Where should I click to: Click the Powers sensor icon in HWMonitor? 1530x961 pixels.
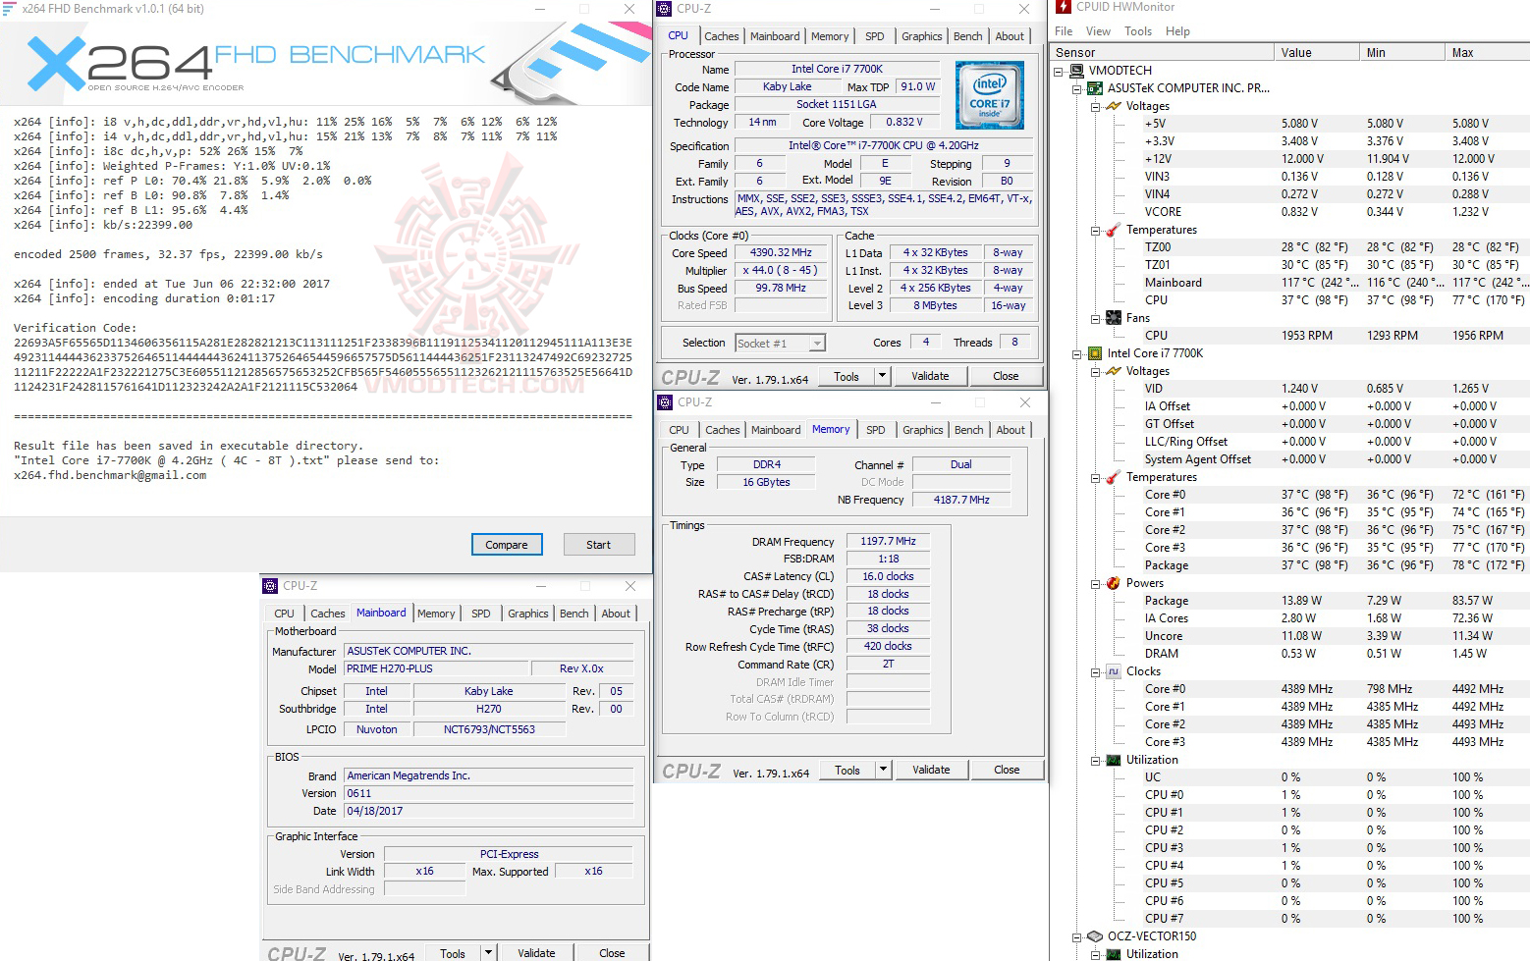(1112, 582)
